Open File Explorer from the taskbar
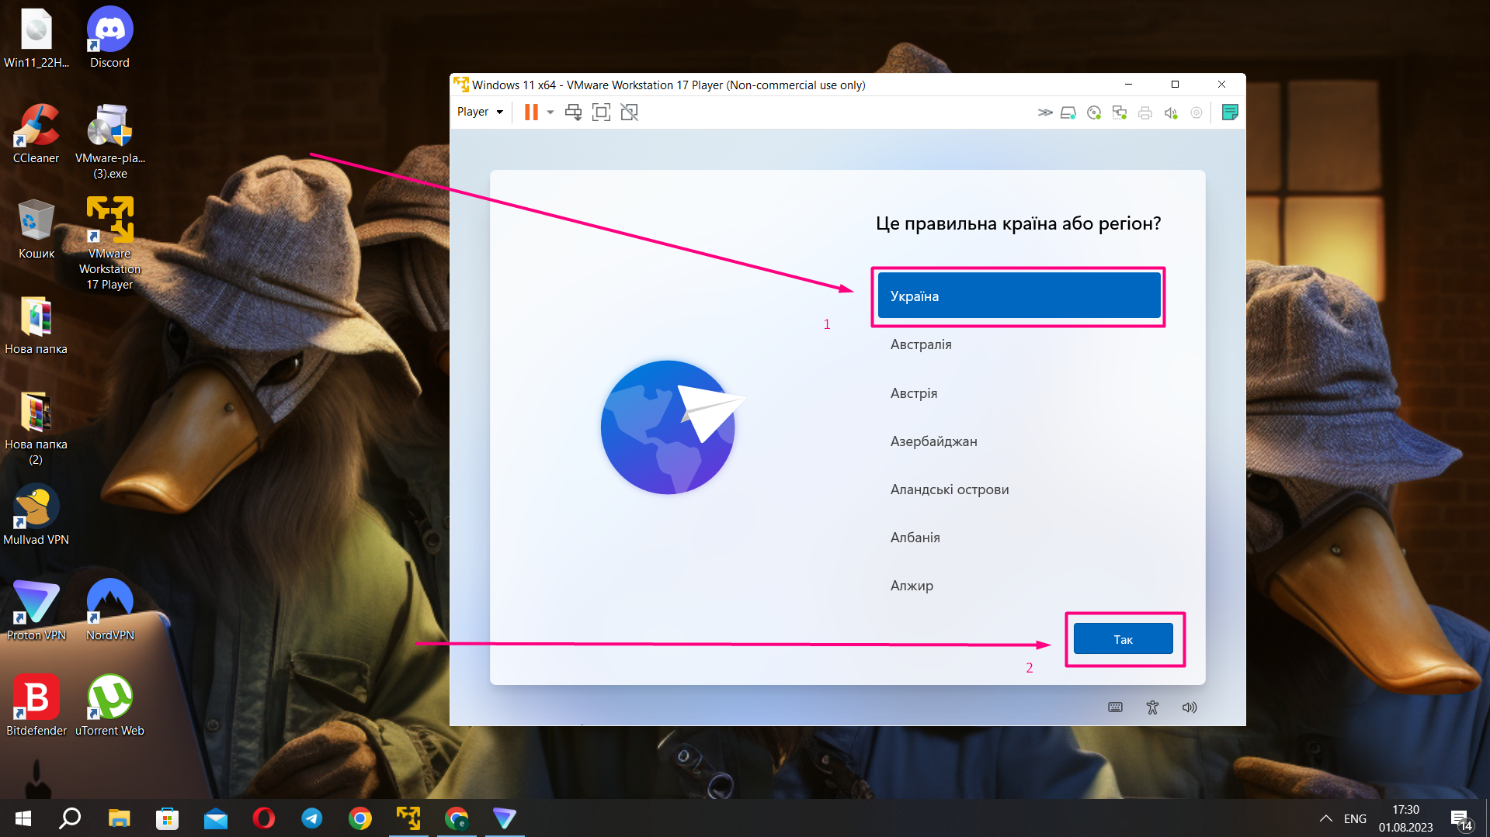The width and height of the screenshot is (1490, 837). 119,818
